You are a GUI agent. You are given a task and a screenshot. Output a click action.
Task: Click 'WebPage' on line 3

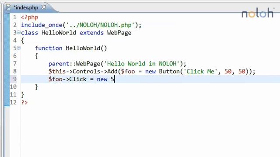click(119, 33)
